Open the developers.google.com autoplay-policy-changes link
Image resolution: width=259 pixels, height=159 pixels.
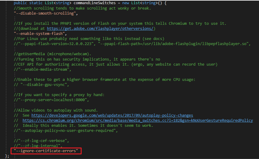pyautogui.click(x=112, y=115)
